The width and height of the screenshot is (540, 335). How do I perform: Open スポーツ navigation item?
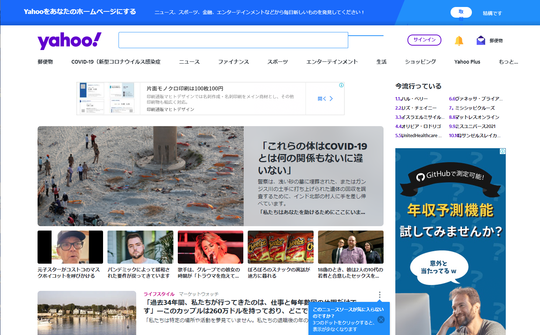coord(278,62)
